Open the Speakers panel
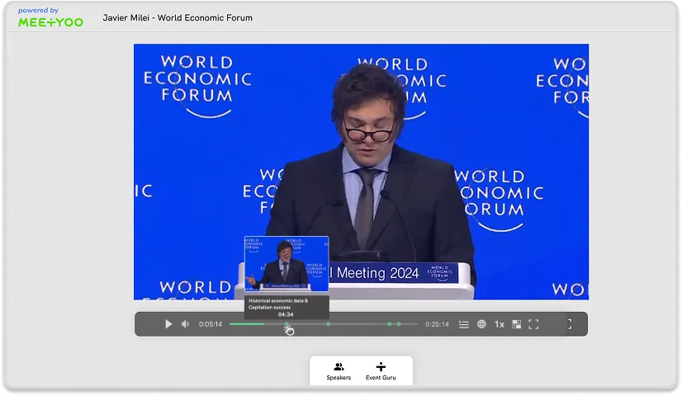Screen dimensions: 682x396 click(x=339, y=371)
